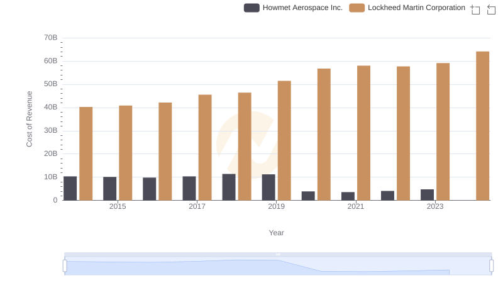The height and width of the screenshot is (290, 503).
Task: Click the top move bar of the zoom slider
Action: click(278, 254)
